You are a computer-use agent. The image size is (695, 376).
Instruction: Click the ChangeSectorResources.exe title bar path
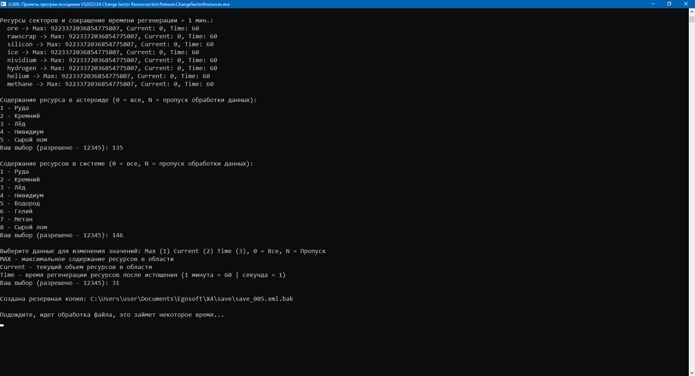(x=119, y=4)
